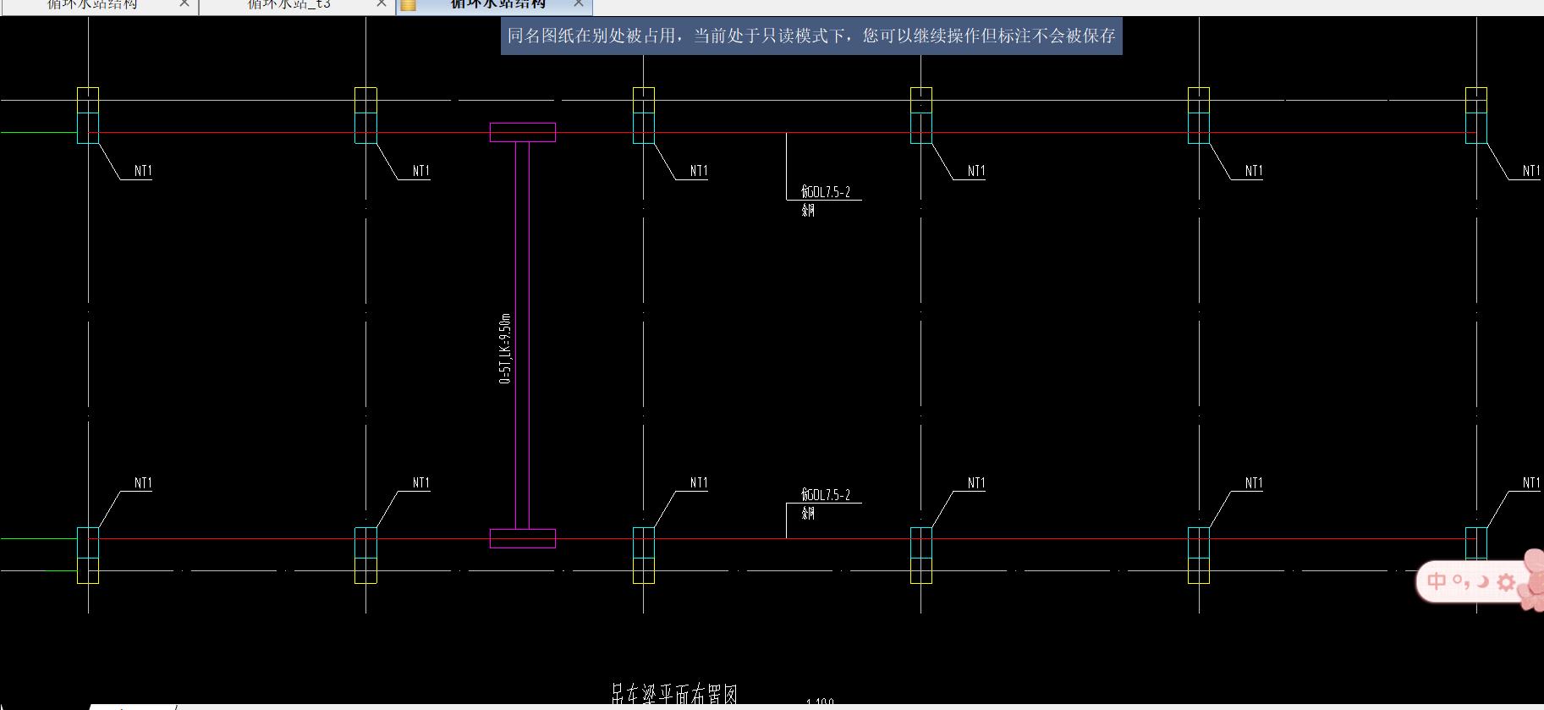Close the 循环水站_t3 tab

(382, 3)
